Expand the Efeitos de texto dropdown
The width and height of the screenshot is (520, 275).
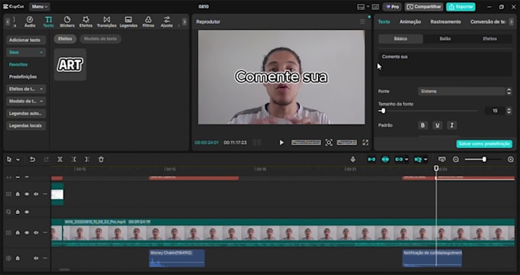(x=25, y=89)
